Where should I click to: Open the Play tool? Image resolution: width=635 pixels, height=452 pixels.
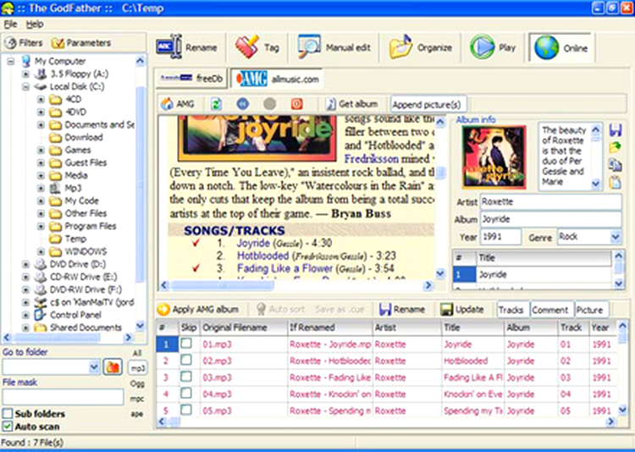pyautogui.click(x=493, y=47)
